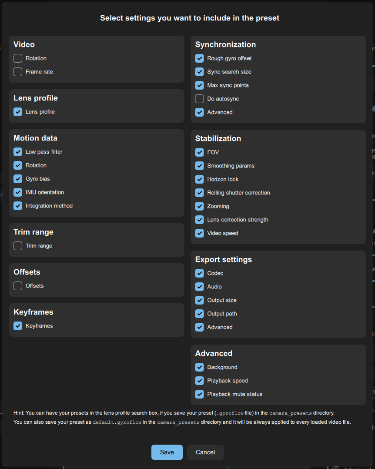Toggle the Video speed checkbox
Image resolution: width=375 pixels, height=469 pixels.
(x=199, y=233)
